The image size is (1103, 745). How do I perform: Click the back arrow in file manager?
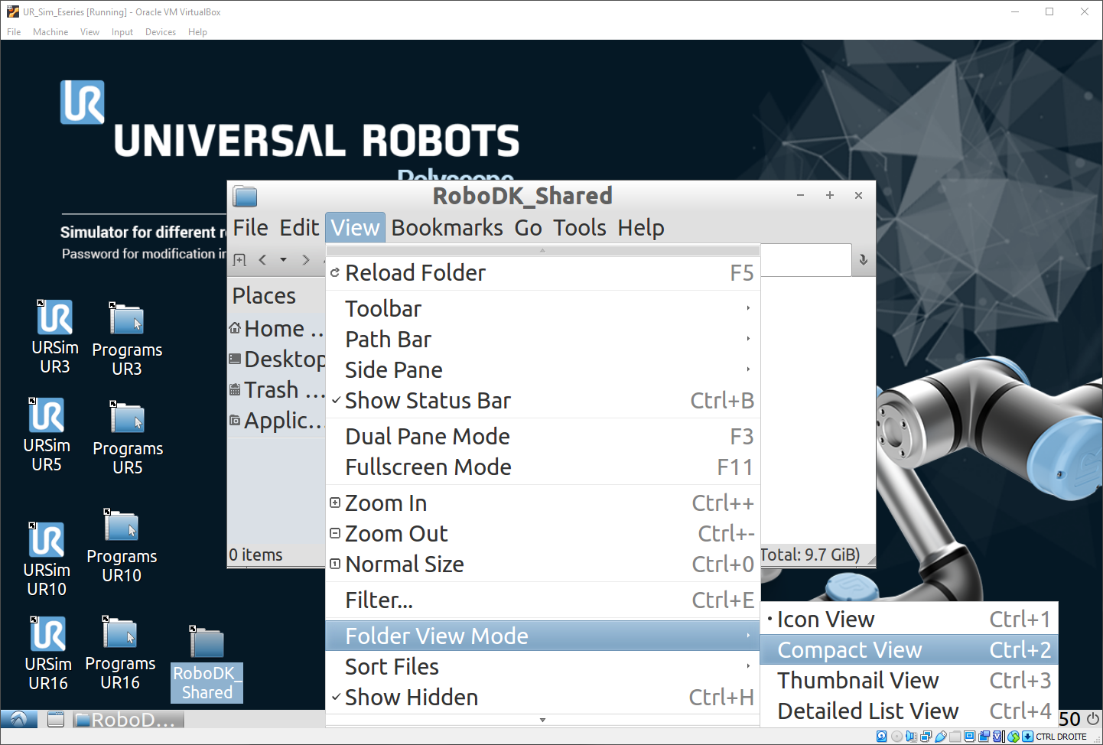(x=262, y=260)
